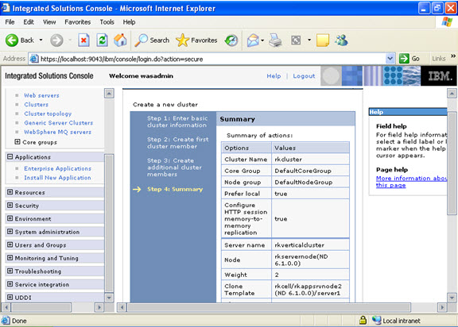458x327 pixels.
Task: Open the address bar dropdown arrow
Action: [x=390, y=59]
